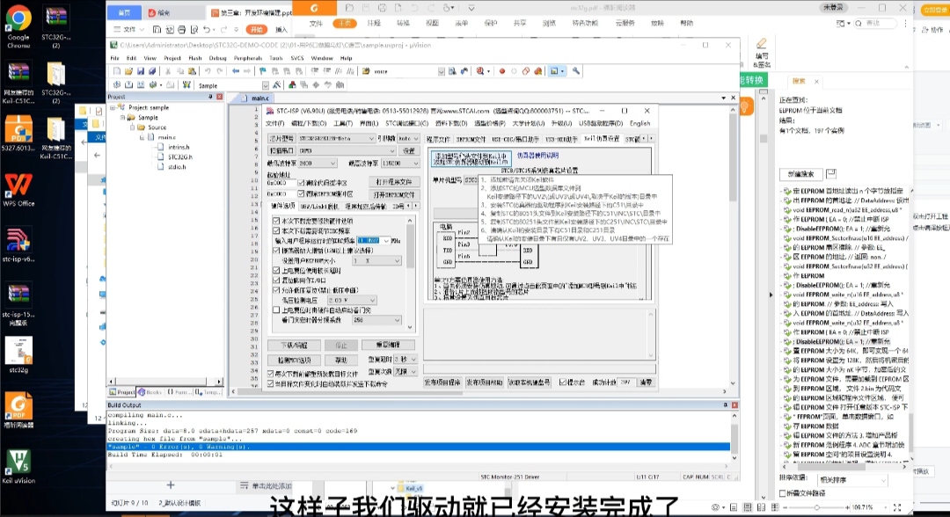Click 下载/编程 button in STC-ISP
Viewport: 950px width, 517px height.
pyautogui.click(x=294, y=345)
